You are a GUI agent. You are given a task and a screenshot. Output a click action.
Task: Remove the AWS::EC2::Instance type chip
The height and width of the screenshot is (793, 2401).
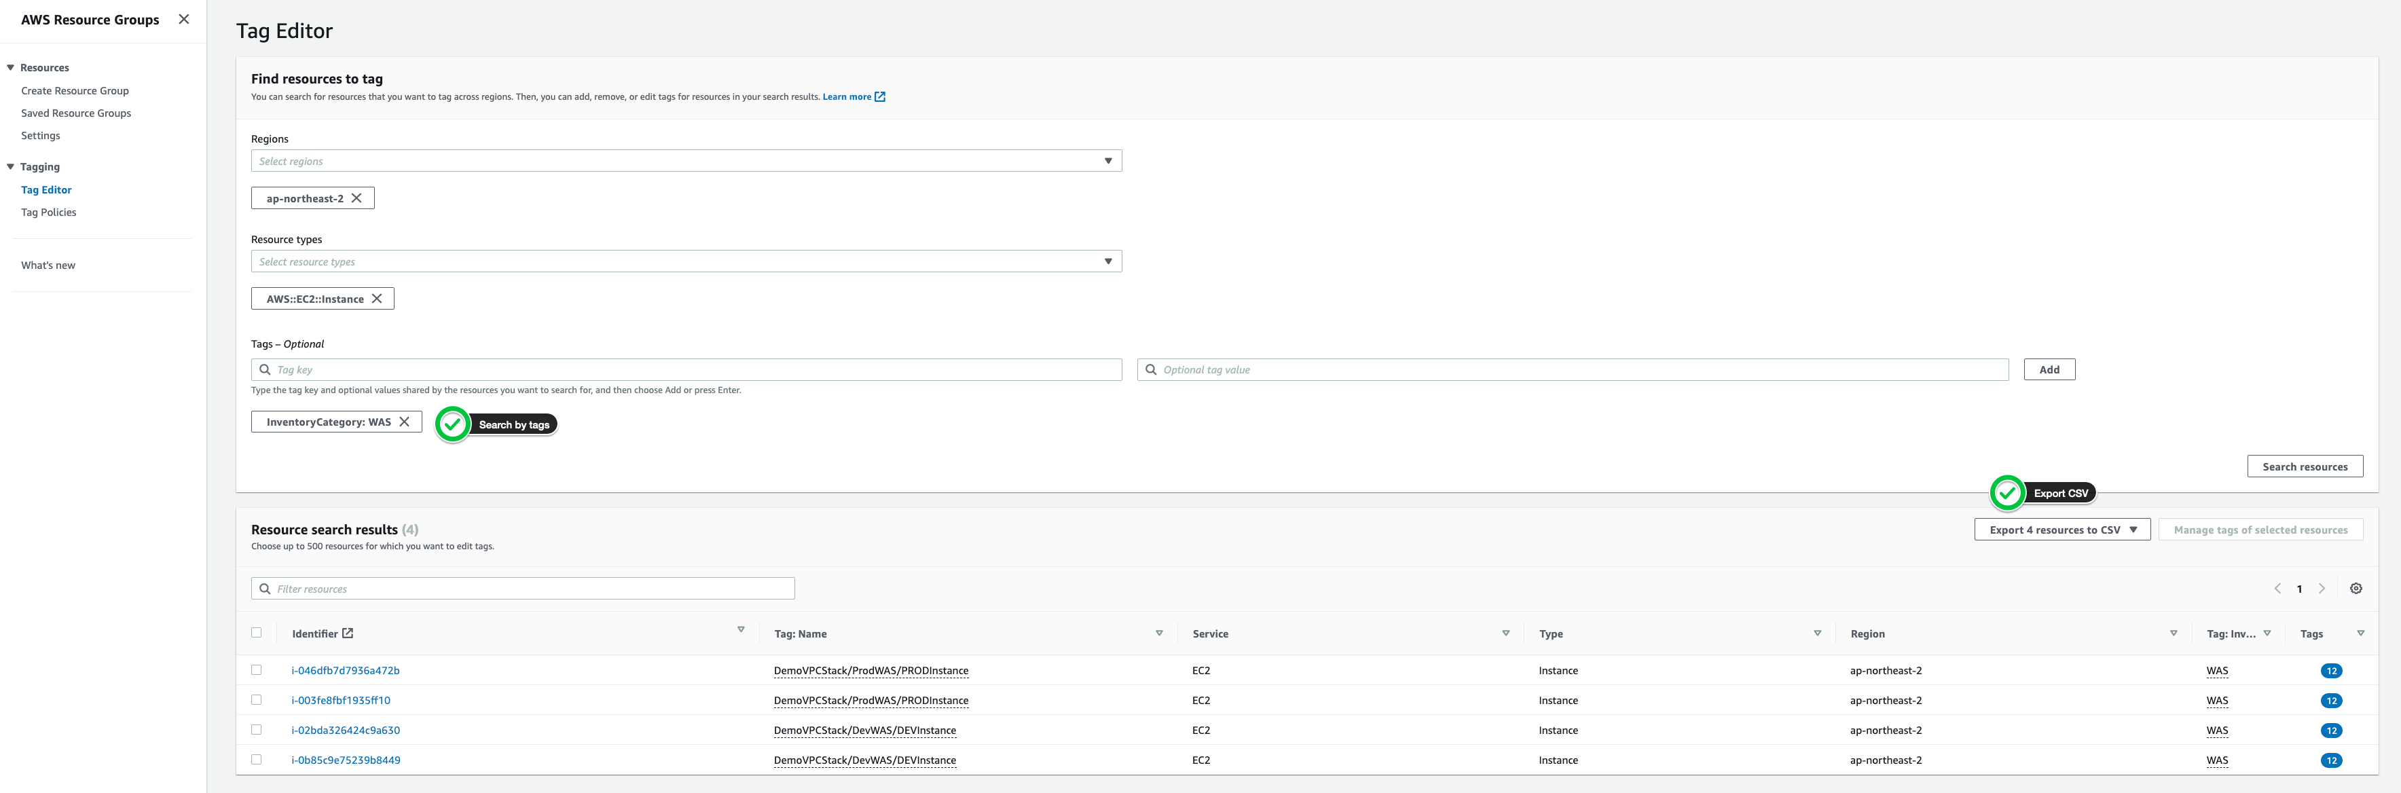[x=377, y=299]
